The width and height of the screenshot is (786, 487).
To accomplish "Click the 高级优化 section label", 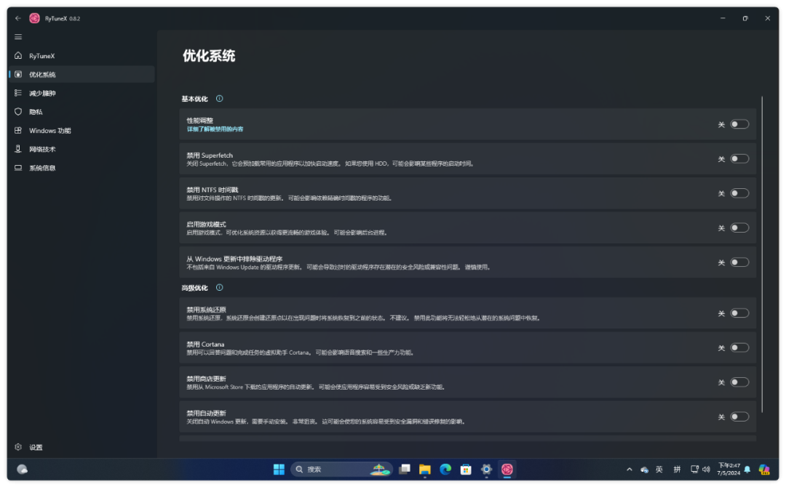I will 194,288.
